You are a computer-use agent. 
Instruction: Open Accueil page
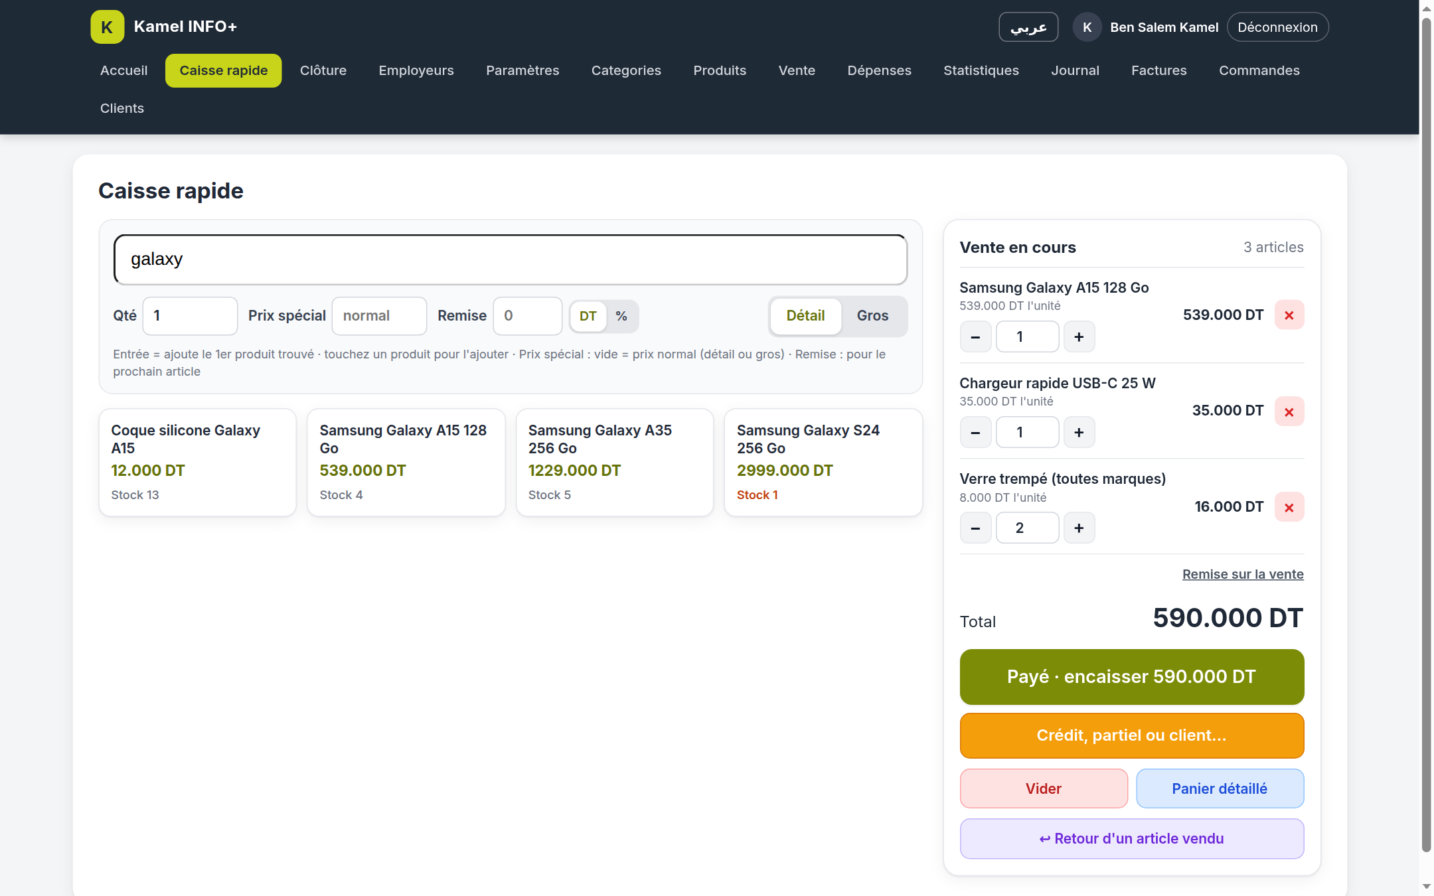tap(123, 70)
